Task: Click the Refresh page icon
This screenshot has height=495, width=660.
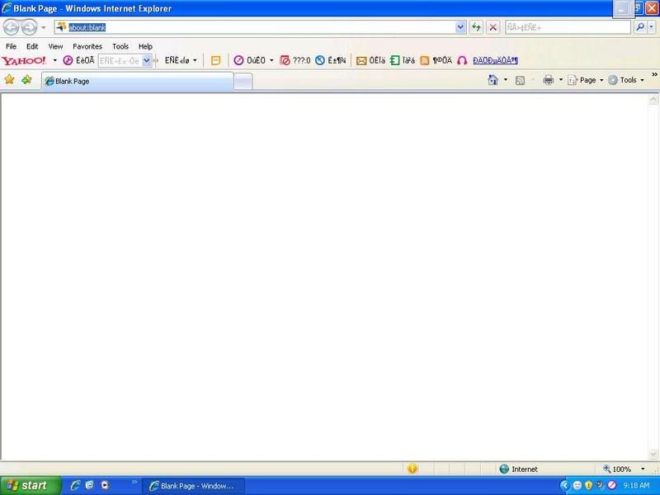Action: (476, 27)
